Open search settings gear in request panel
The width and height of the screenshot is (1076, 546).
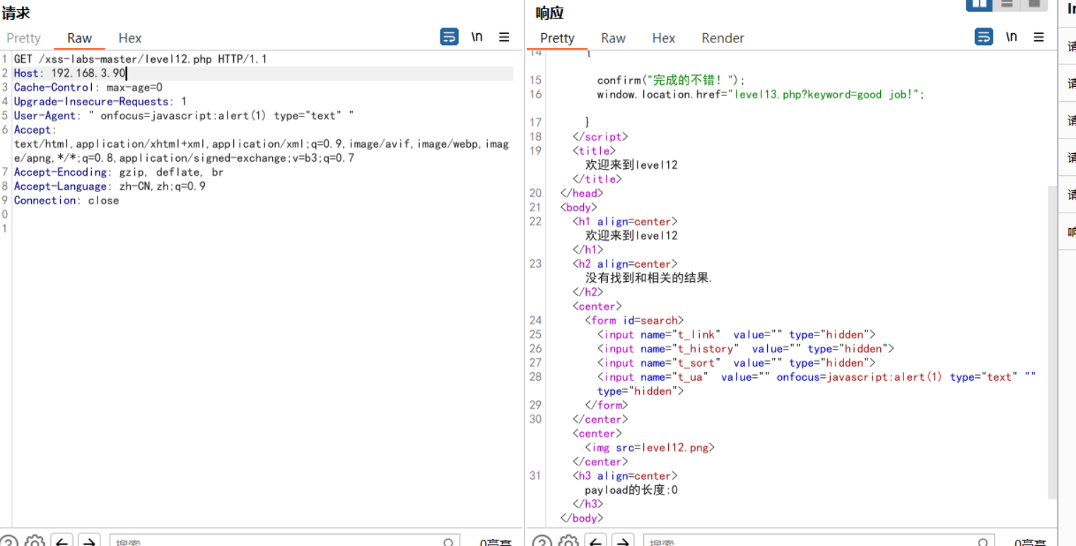[x=35, y=541]
